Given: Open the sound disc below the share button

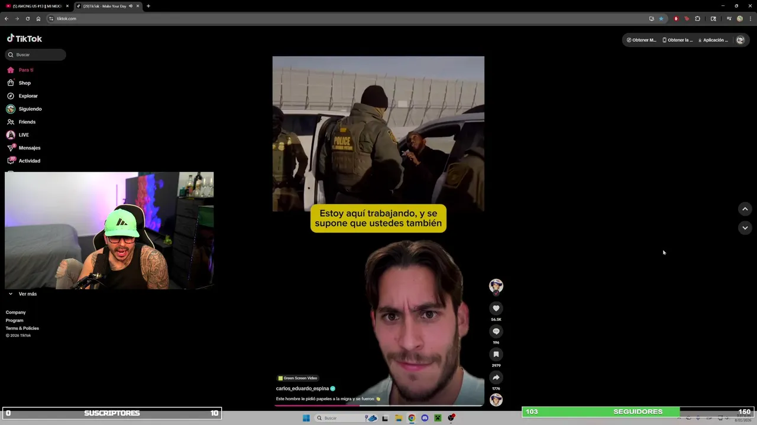Looking at the screenshot, I should coord(496,400).
